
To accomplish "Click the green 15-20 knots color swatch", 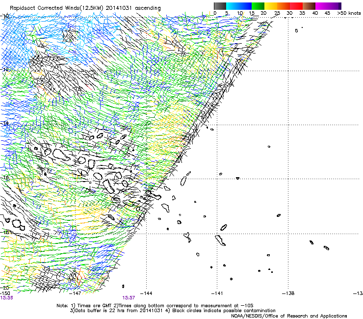I will [258, 6].
